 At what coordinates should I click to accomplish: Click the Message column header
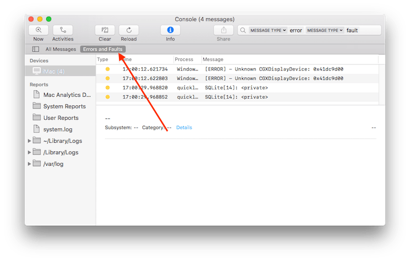tap(213, 59)
